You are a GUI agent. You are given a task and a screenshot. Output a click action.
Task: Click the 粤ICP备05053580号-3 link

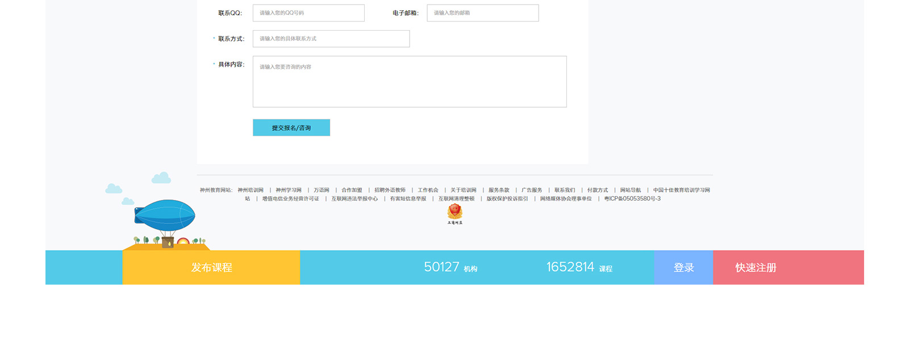(x=632, y=199)
